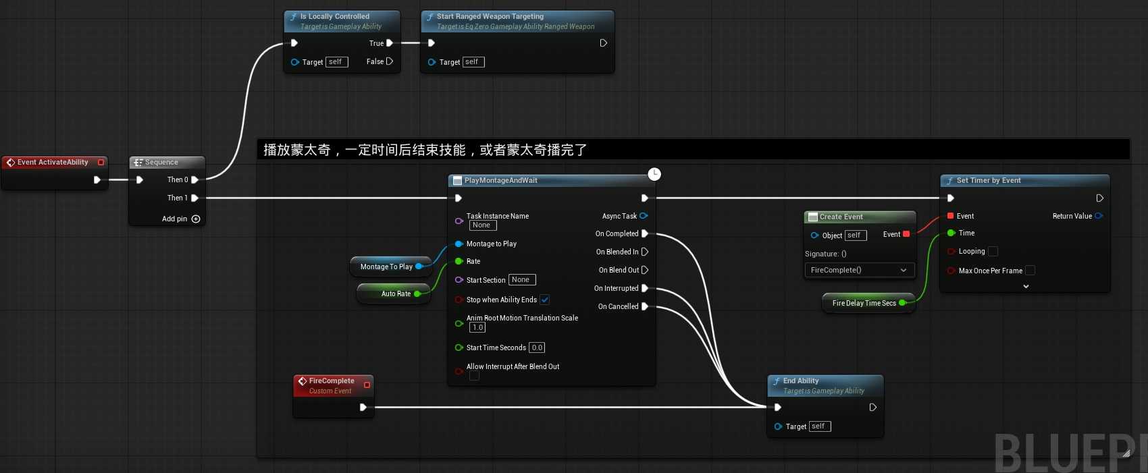Toggle Allow Interrupt After Blend Out checkbox
1148x473 pixels.
(x=474, y=376)
